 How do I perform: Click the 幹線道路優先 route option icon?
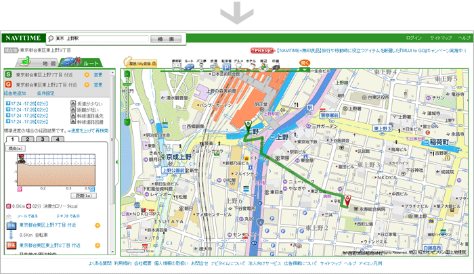(73, 116)
